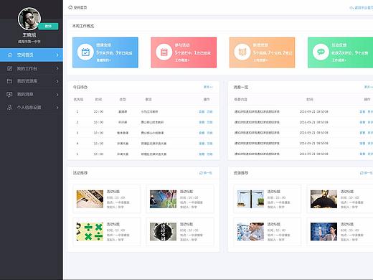The image size is (373, 280).
Task: Click the workbench edit icon in the sidebar
Action: click(x=9, y=69)
